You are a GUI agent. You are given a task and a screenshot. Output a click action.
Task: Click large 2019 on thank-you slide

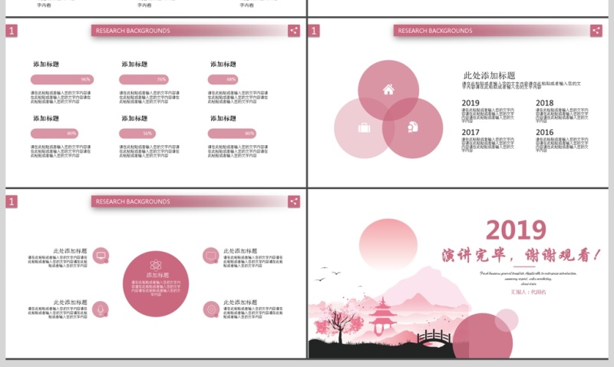(x=516, y=230)
